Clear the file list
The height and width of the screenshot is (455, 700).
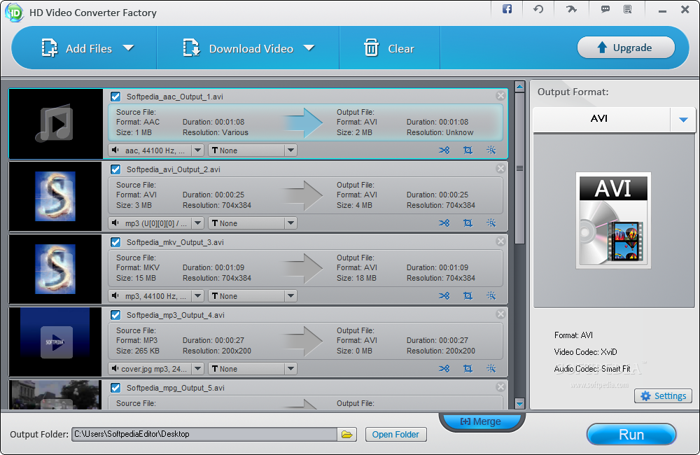click(x=388, y=48)
